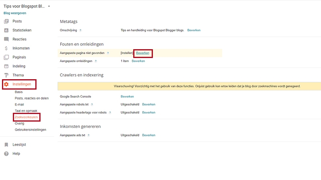Edit the Omschrijving metatag via Bewerken
This screenshot has height=180, width=321.
pyautogui.click(x=194, y=30)
